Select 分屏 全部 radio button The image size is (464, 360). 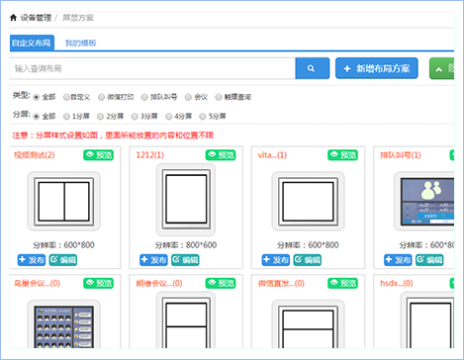37,117
